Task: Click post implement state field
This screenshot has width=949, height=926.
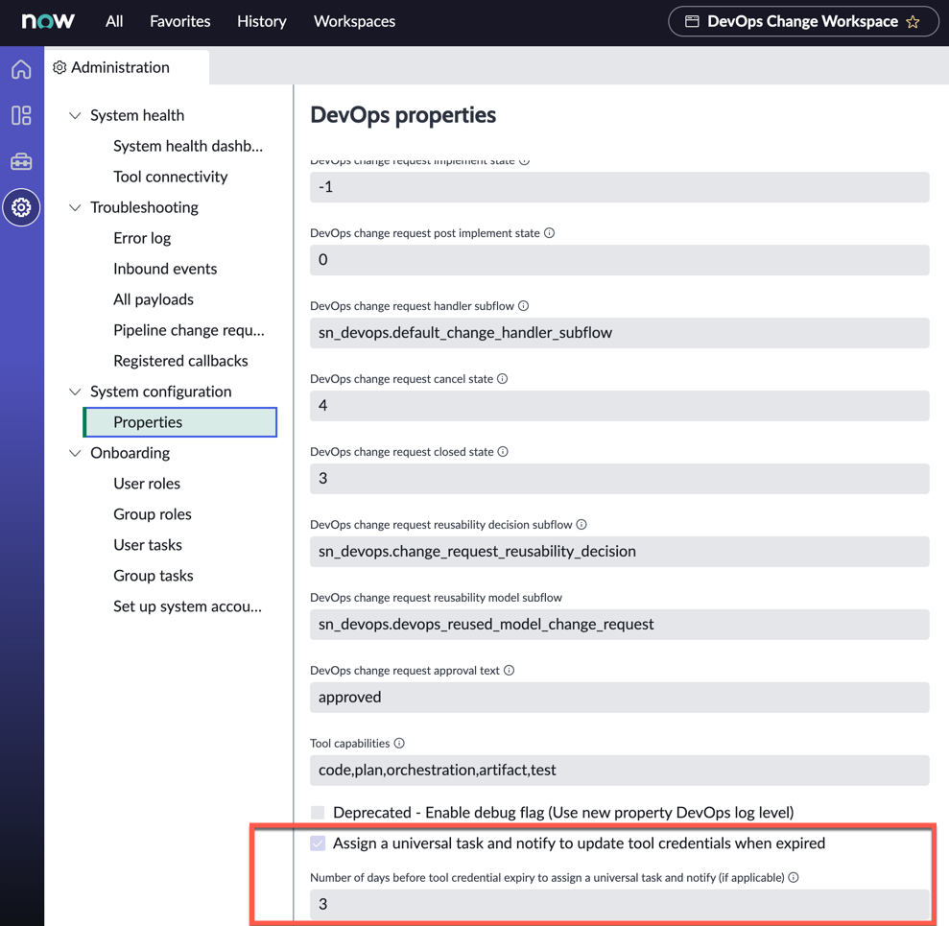Action: [619, 260]
